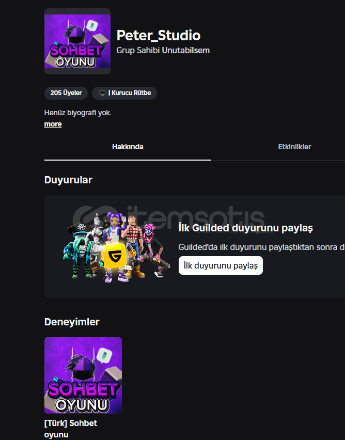345x440 pixels.
Task: Switch to the Hakkında tab
Action: tap(128, 147)
